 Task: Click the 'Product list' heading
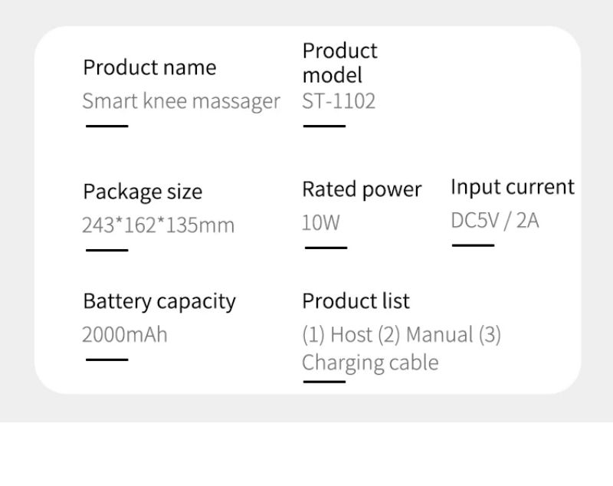[x=356, y=301]
